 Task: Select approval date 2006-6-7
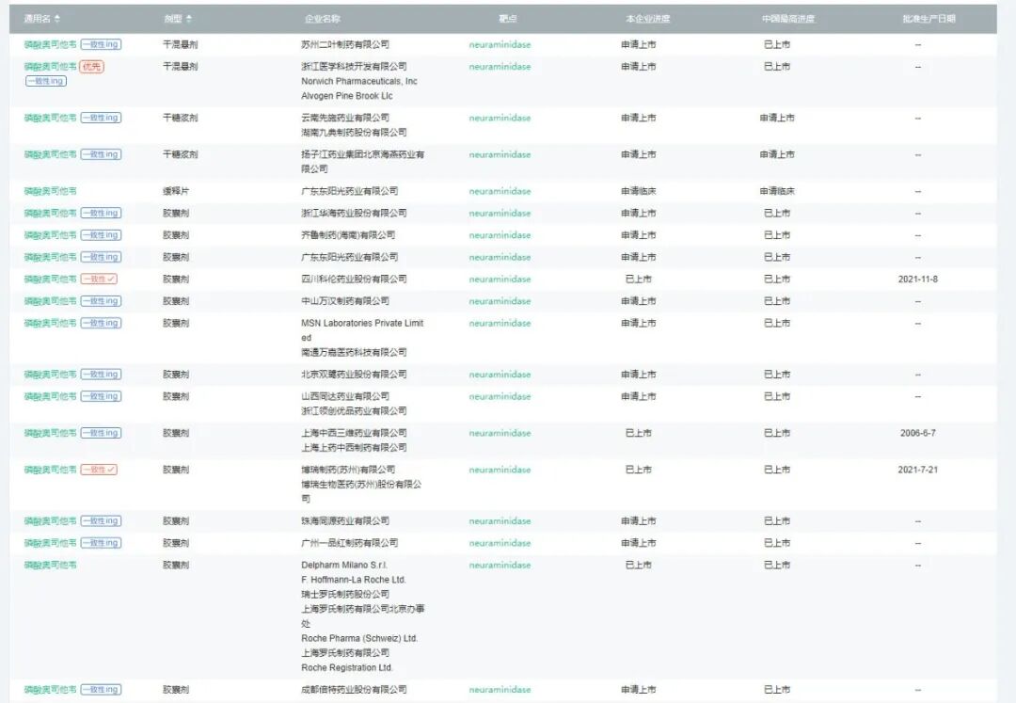[x=917, y=433]
